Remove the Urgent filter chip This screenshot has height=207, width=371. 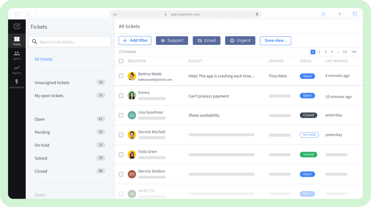pos(240,40)
